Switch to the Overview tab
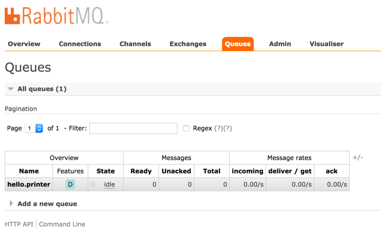 24,44
